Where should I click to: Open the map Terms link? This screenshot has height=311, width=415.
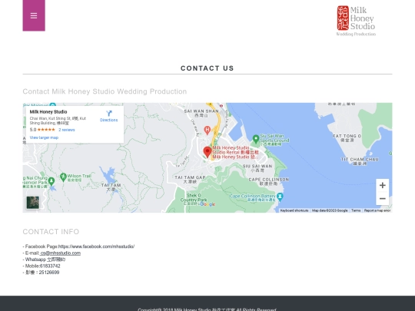pyautogui.click(x=356, y=210)
